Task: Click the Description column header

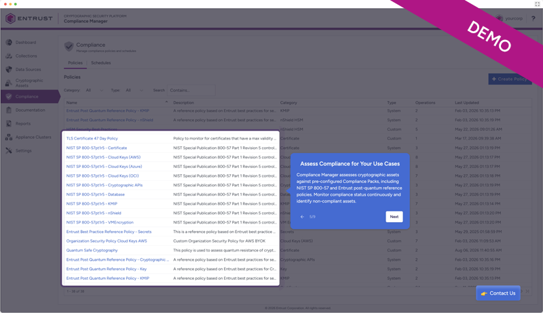Action: tap(183, 102)
